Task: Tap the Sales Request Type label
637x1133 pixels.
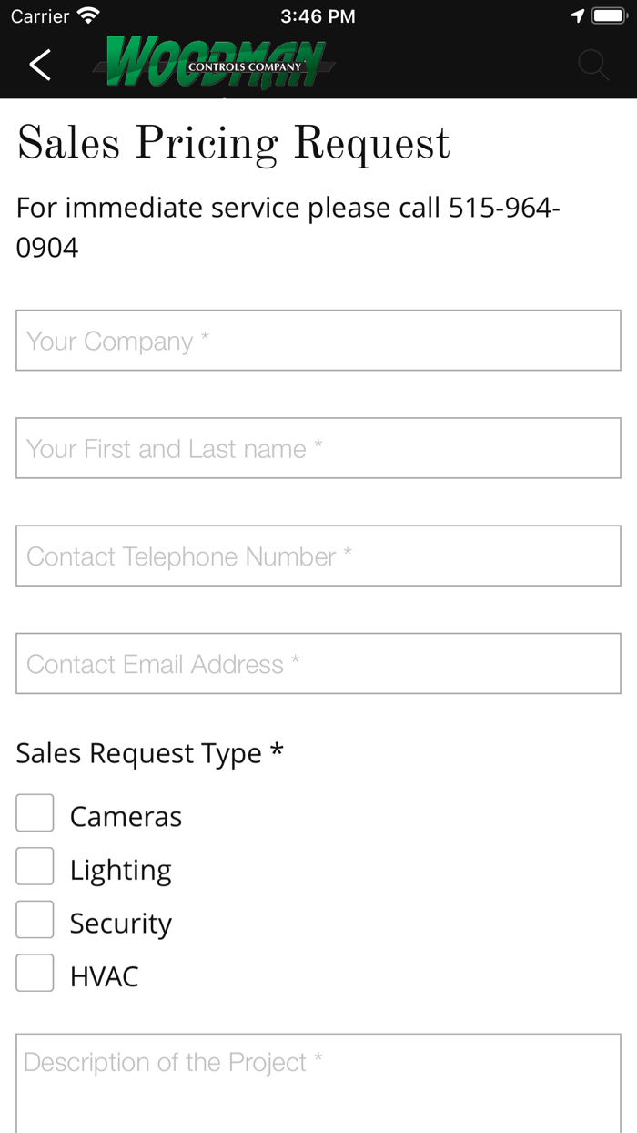Action: point(148,753)
